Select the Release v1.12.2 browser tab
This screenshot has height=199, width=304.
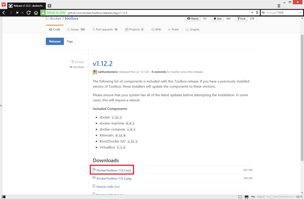[x=26, y=6]
